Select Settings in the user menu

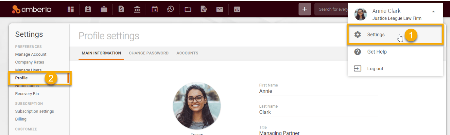click(x=395, y=34)
